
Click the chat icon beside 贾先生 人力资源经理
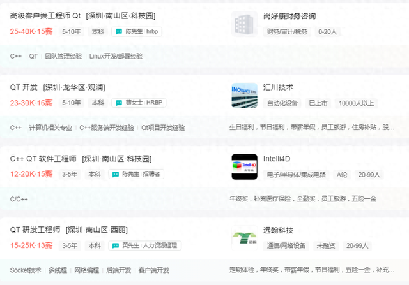pyautogui.click(x=116, y=245)
